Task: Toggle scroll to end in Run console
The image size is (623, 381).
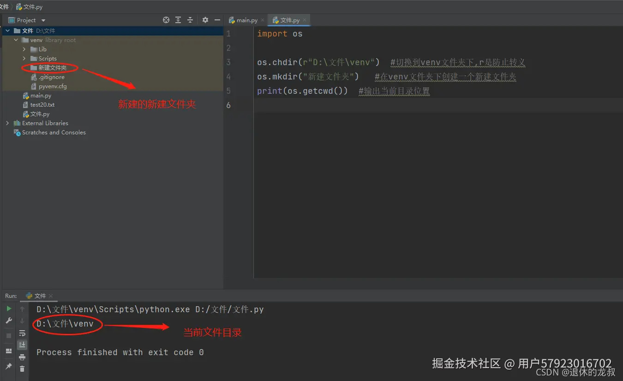Action: pyautogui.click(x=22, y=345)
